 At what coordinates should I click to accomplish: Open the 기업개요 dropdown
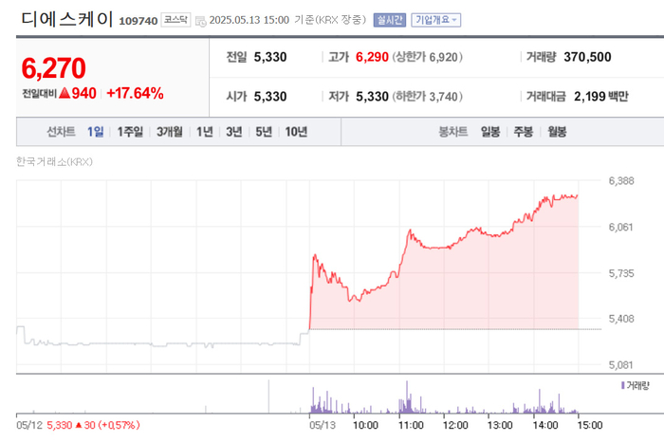[x=435, y=20]
